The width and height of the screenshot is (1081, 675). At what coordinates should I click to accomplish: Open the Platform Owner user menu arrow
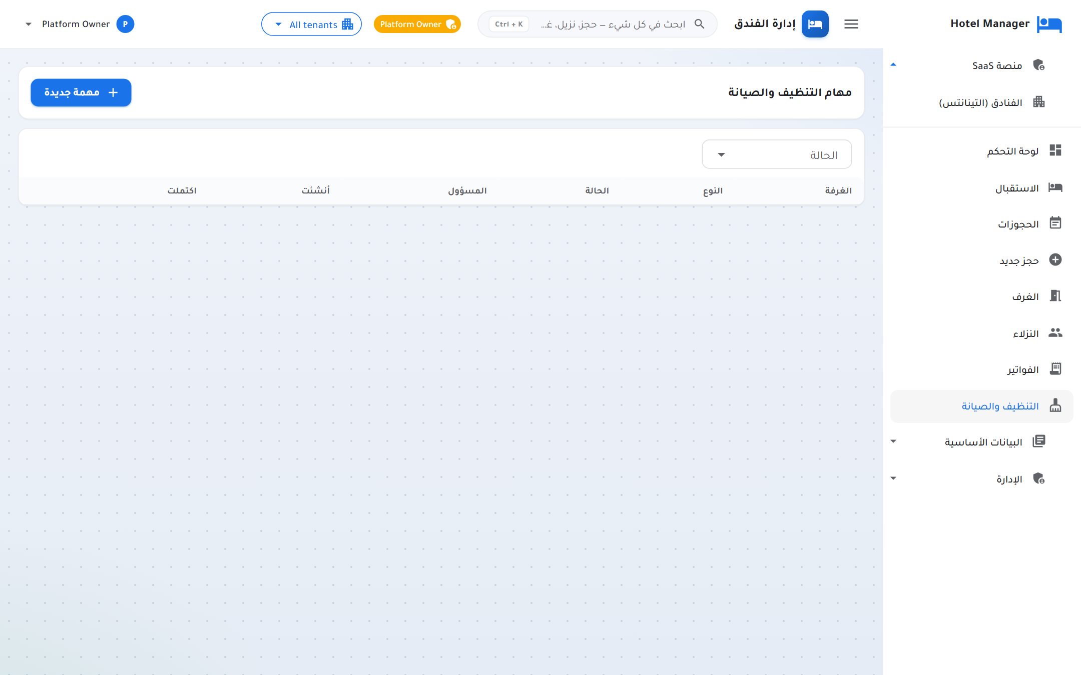tap(29, 24)
